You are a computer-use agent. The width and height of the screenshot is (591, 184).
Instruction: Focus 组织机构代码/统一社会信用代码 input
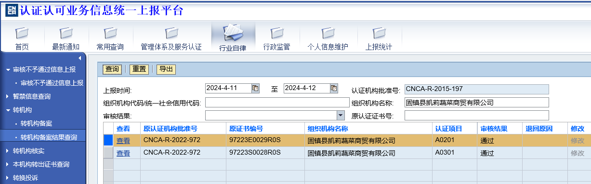tap(277, 102)
